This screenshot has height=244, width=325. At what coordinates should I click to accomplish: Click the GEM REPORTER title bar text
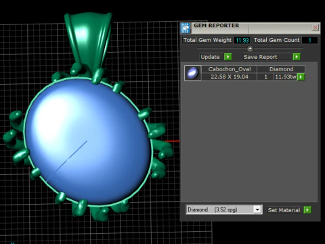pyautogui.click(x=216, y=26)
